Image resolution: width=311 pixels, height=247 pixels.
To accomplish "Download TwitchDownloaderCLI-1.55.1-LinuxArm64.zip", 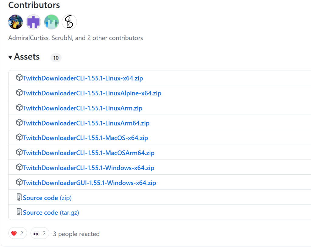I will (x=86, y=123).
